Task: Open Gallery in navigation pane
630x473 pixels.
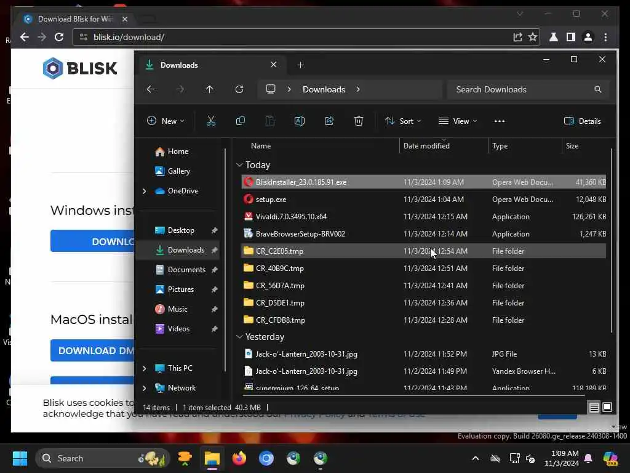Action: [173, 171]
